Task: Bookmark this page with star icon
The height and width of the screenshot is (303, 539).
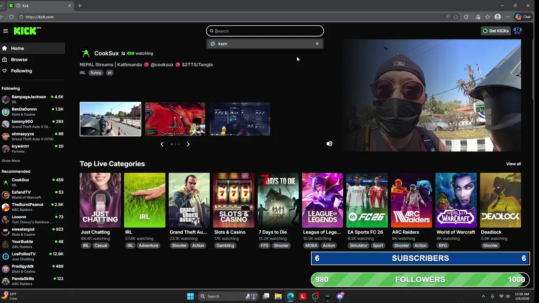Action: pyautogui.click(x=456, y=17)
